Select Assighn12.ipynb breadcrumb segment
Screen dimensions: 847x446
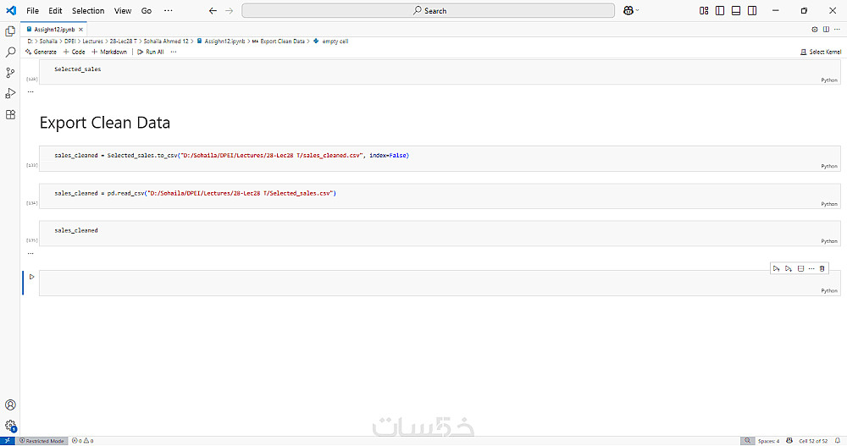221,41
